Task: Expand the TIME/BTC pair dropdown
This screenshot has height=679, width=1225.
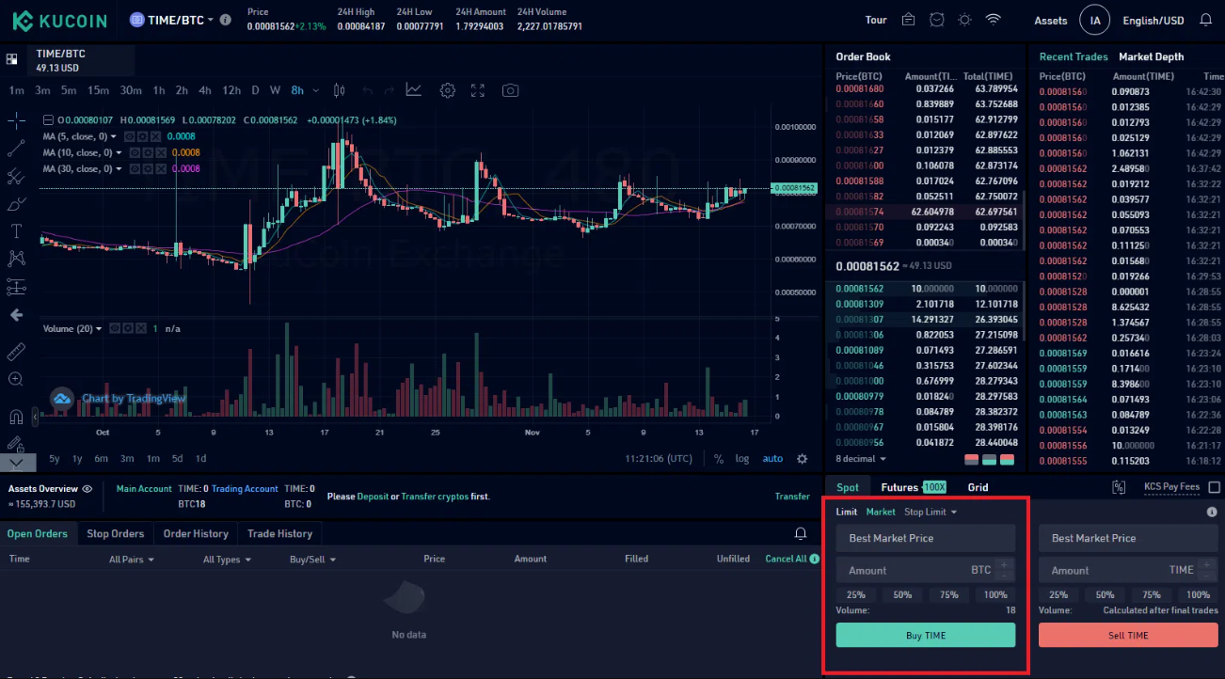Action: point(181,20)
